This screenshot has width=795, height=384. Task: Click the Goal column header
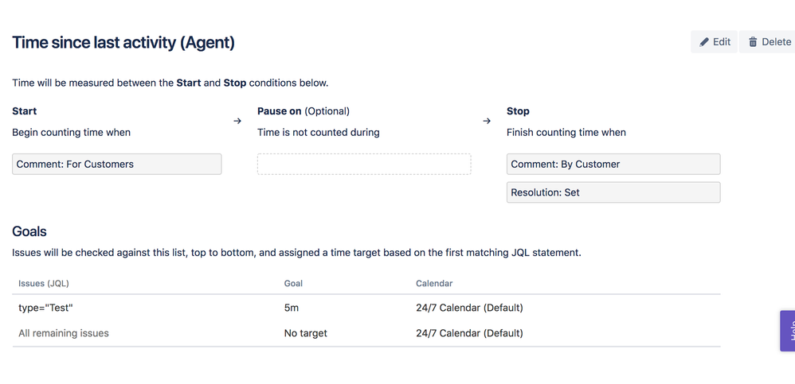click(x=293, y=283)
